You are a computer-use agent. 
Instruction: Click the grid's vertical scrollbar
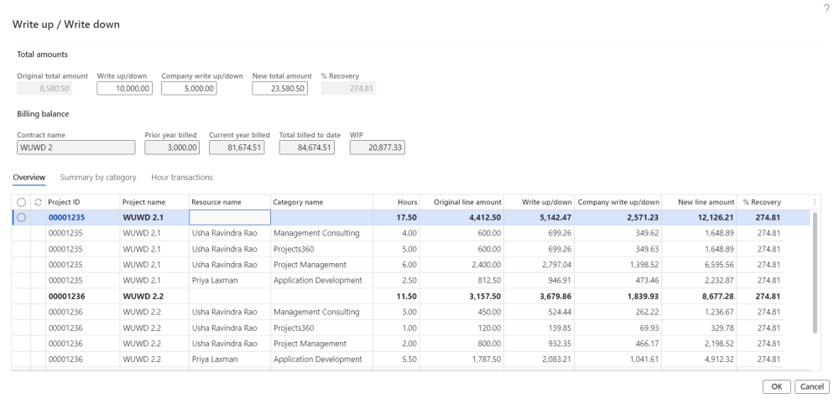tap(814, 272)
